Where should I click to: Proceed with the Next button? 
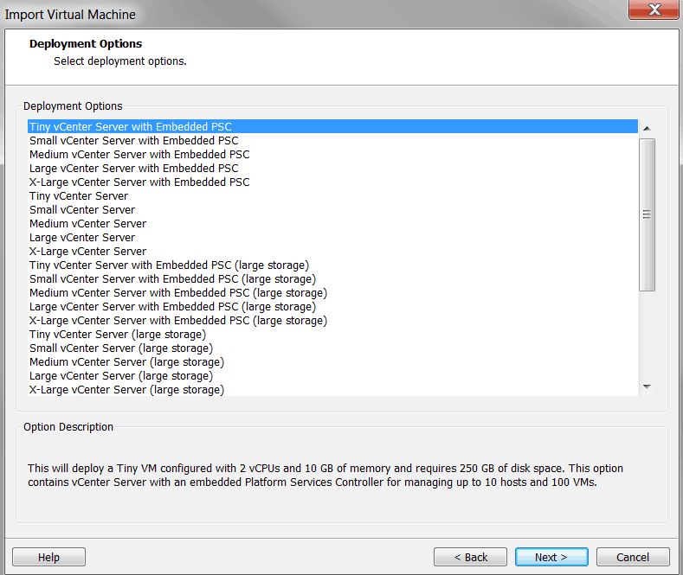[x=551, y=557]
